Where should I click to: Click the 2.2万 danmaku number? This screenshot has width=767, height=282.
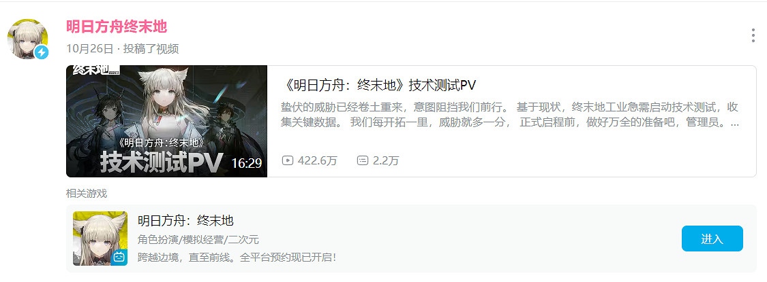tap(385, 160)
